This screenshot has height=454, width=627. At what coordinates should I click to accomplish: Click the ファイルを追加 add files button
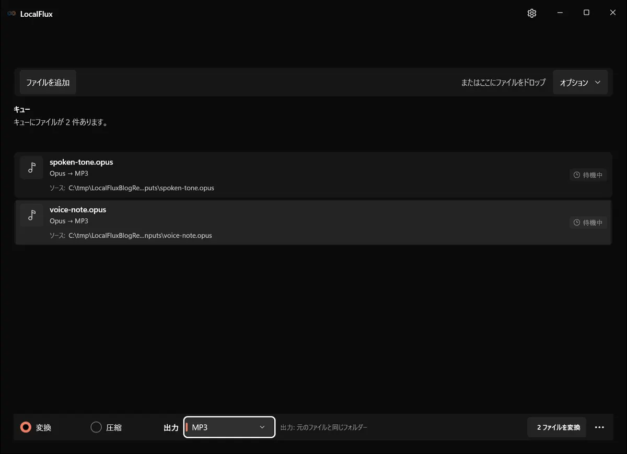click(48, 83)
